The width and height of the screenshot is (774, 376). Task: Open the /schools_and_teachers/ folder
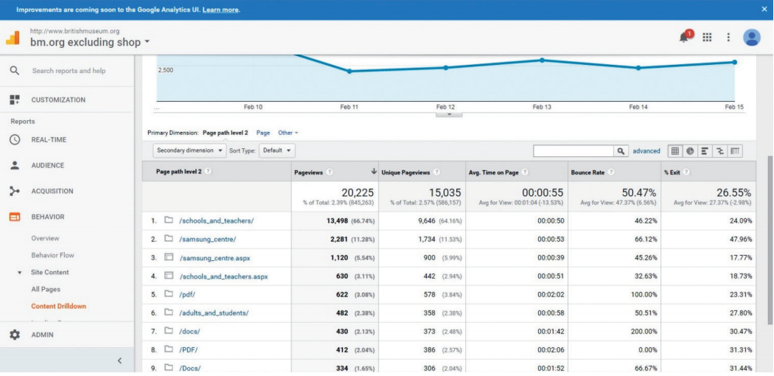click(217, 221)
